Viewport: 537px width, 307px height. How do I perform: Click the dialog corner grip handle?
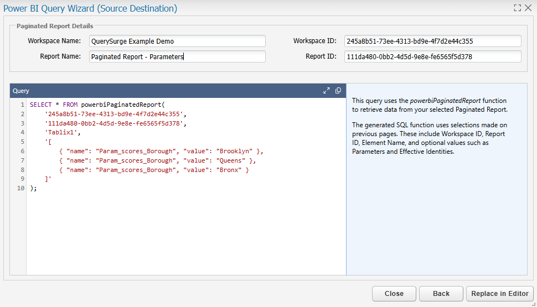tap(534, 304)
